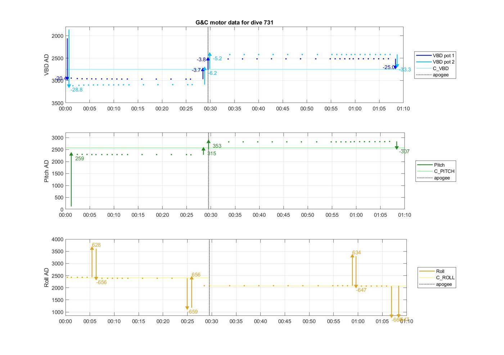Click the "-5.2" VBD annotation
The image size is (504, 355).
(217, 58)
